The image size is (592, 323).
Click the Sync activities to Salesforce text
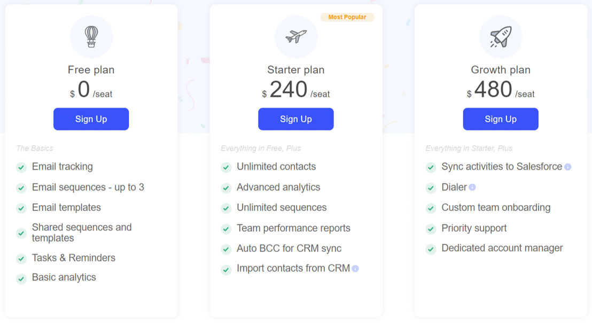(502, 167)
